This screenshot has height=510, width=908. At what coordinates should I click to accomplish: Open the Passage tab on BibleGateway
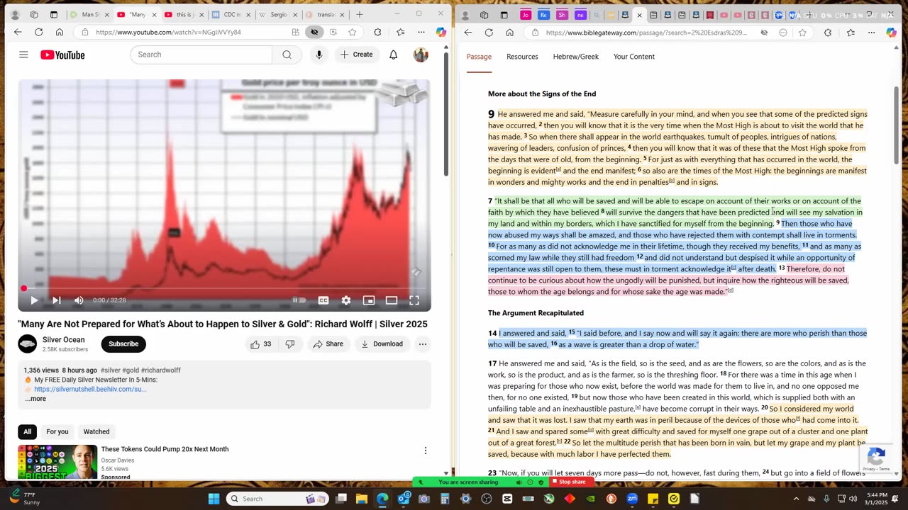479,57
